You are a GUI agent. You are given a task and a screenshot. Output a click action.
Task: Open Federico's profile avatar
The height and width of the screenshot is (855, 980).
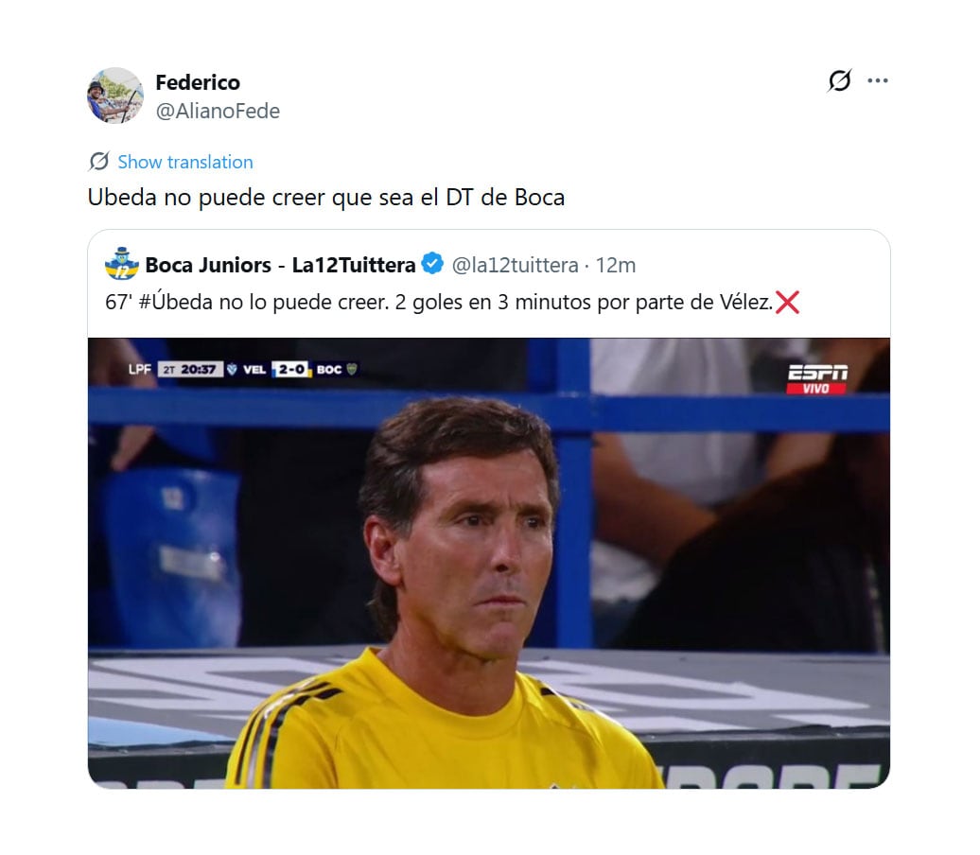(x=115, y=96)
